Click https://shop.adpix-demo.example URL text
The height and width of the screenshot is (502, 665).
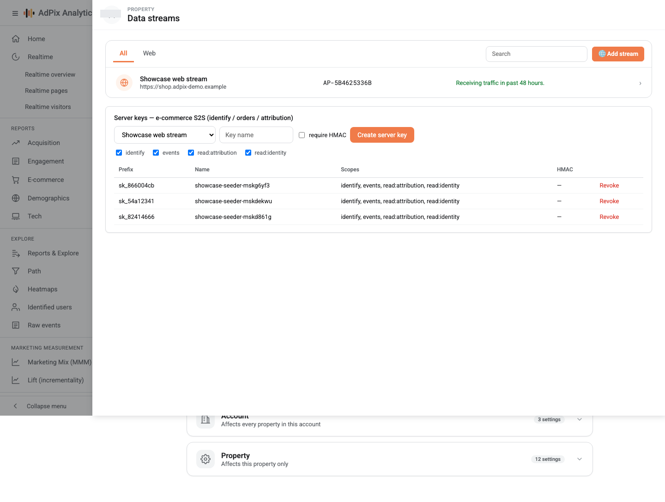[183, 87]
